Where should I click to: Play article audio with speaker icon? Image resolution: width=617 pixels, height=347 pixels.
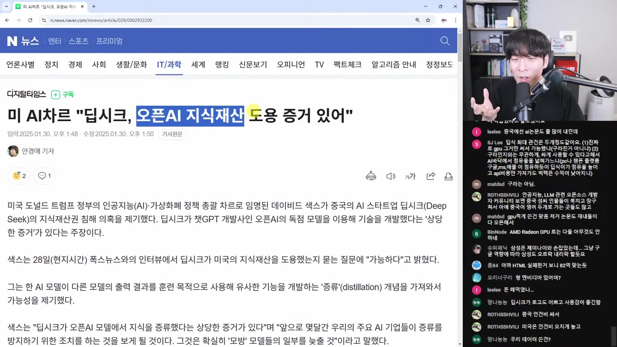(x=391, y=176)
